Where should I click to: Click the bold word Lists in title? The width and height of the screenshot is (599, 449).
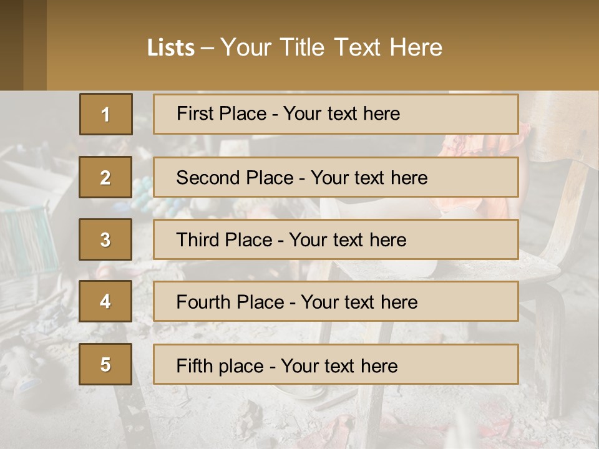(171, 48)
